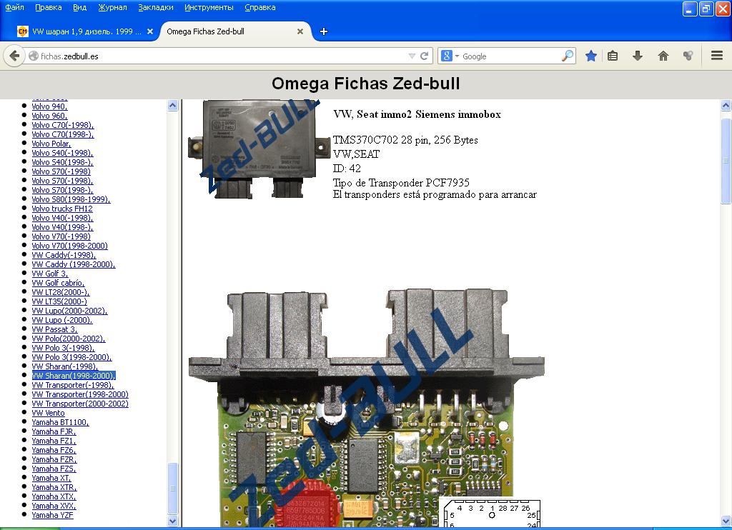Open the VW Transporter(1998-2000) link

80,394
